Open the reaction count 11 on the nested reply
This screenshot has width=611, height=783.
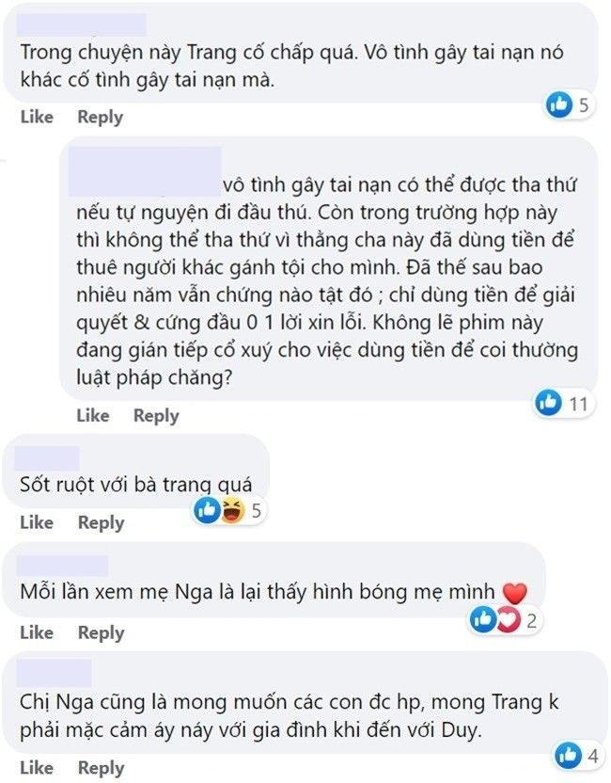(x=578, y=404)
